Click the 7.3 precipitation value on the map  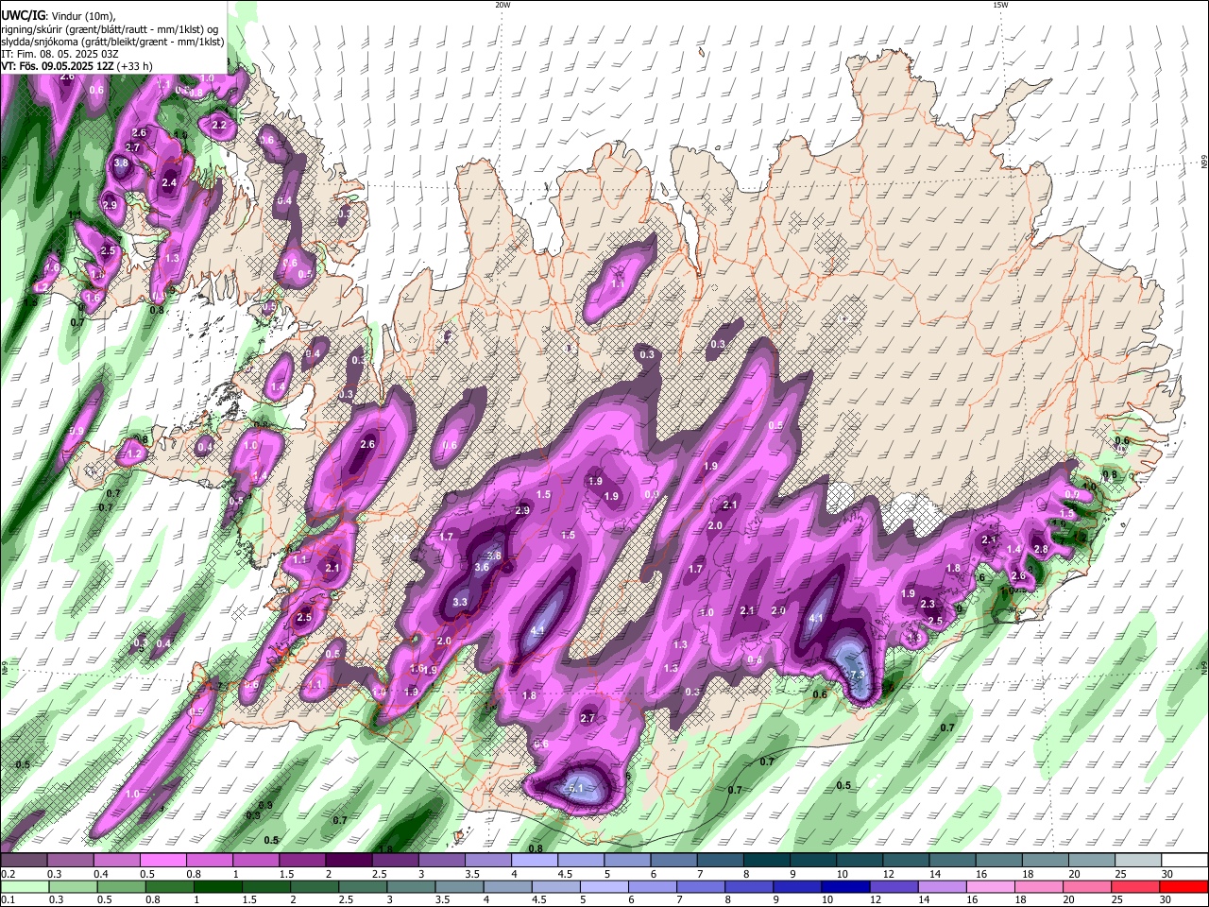point(858,675)
